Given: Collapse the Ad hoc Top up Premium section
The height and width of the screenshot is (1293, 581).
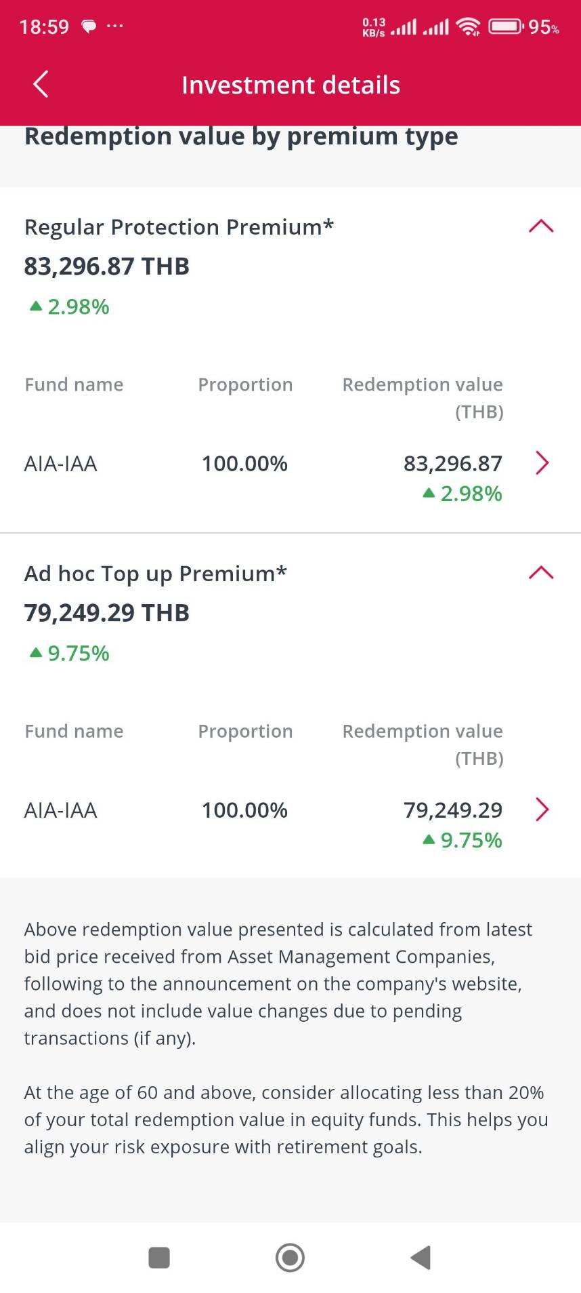Looking at the screenshot, I should click(x=540, y=573).
